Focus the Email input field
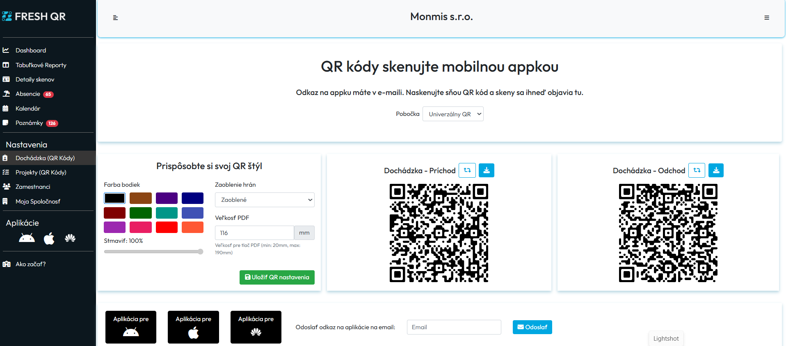Screen dimensions: 786x346 click(454, 327)
